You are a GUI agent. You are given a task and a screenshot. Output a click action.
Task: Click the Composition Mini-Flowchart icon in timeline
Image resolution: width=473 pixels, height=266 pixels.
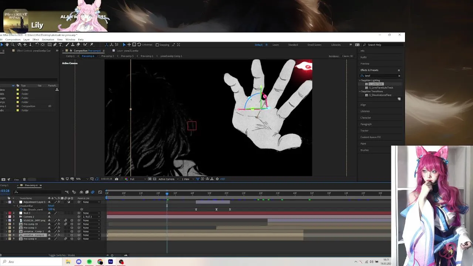click(67, 192)
